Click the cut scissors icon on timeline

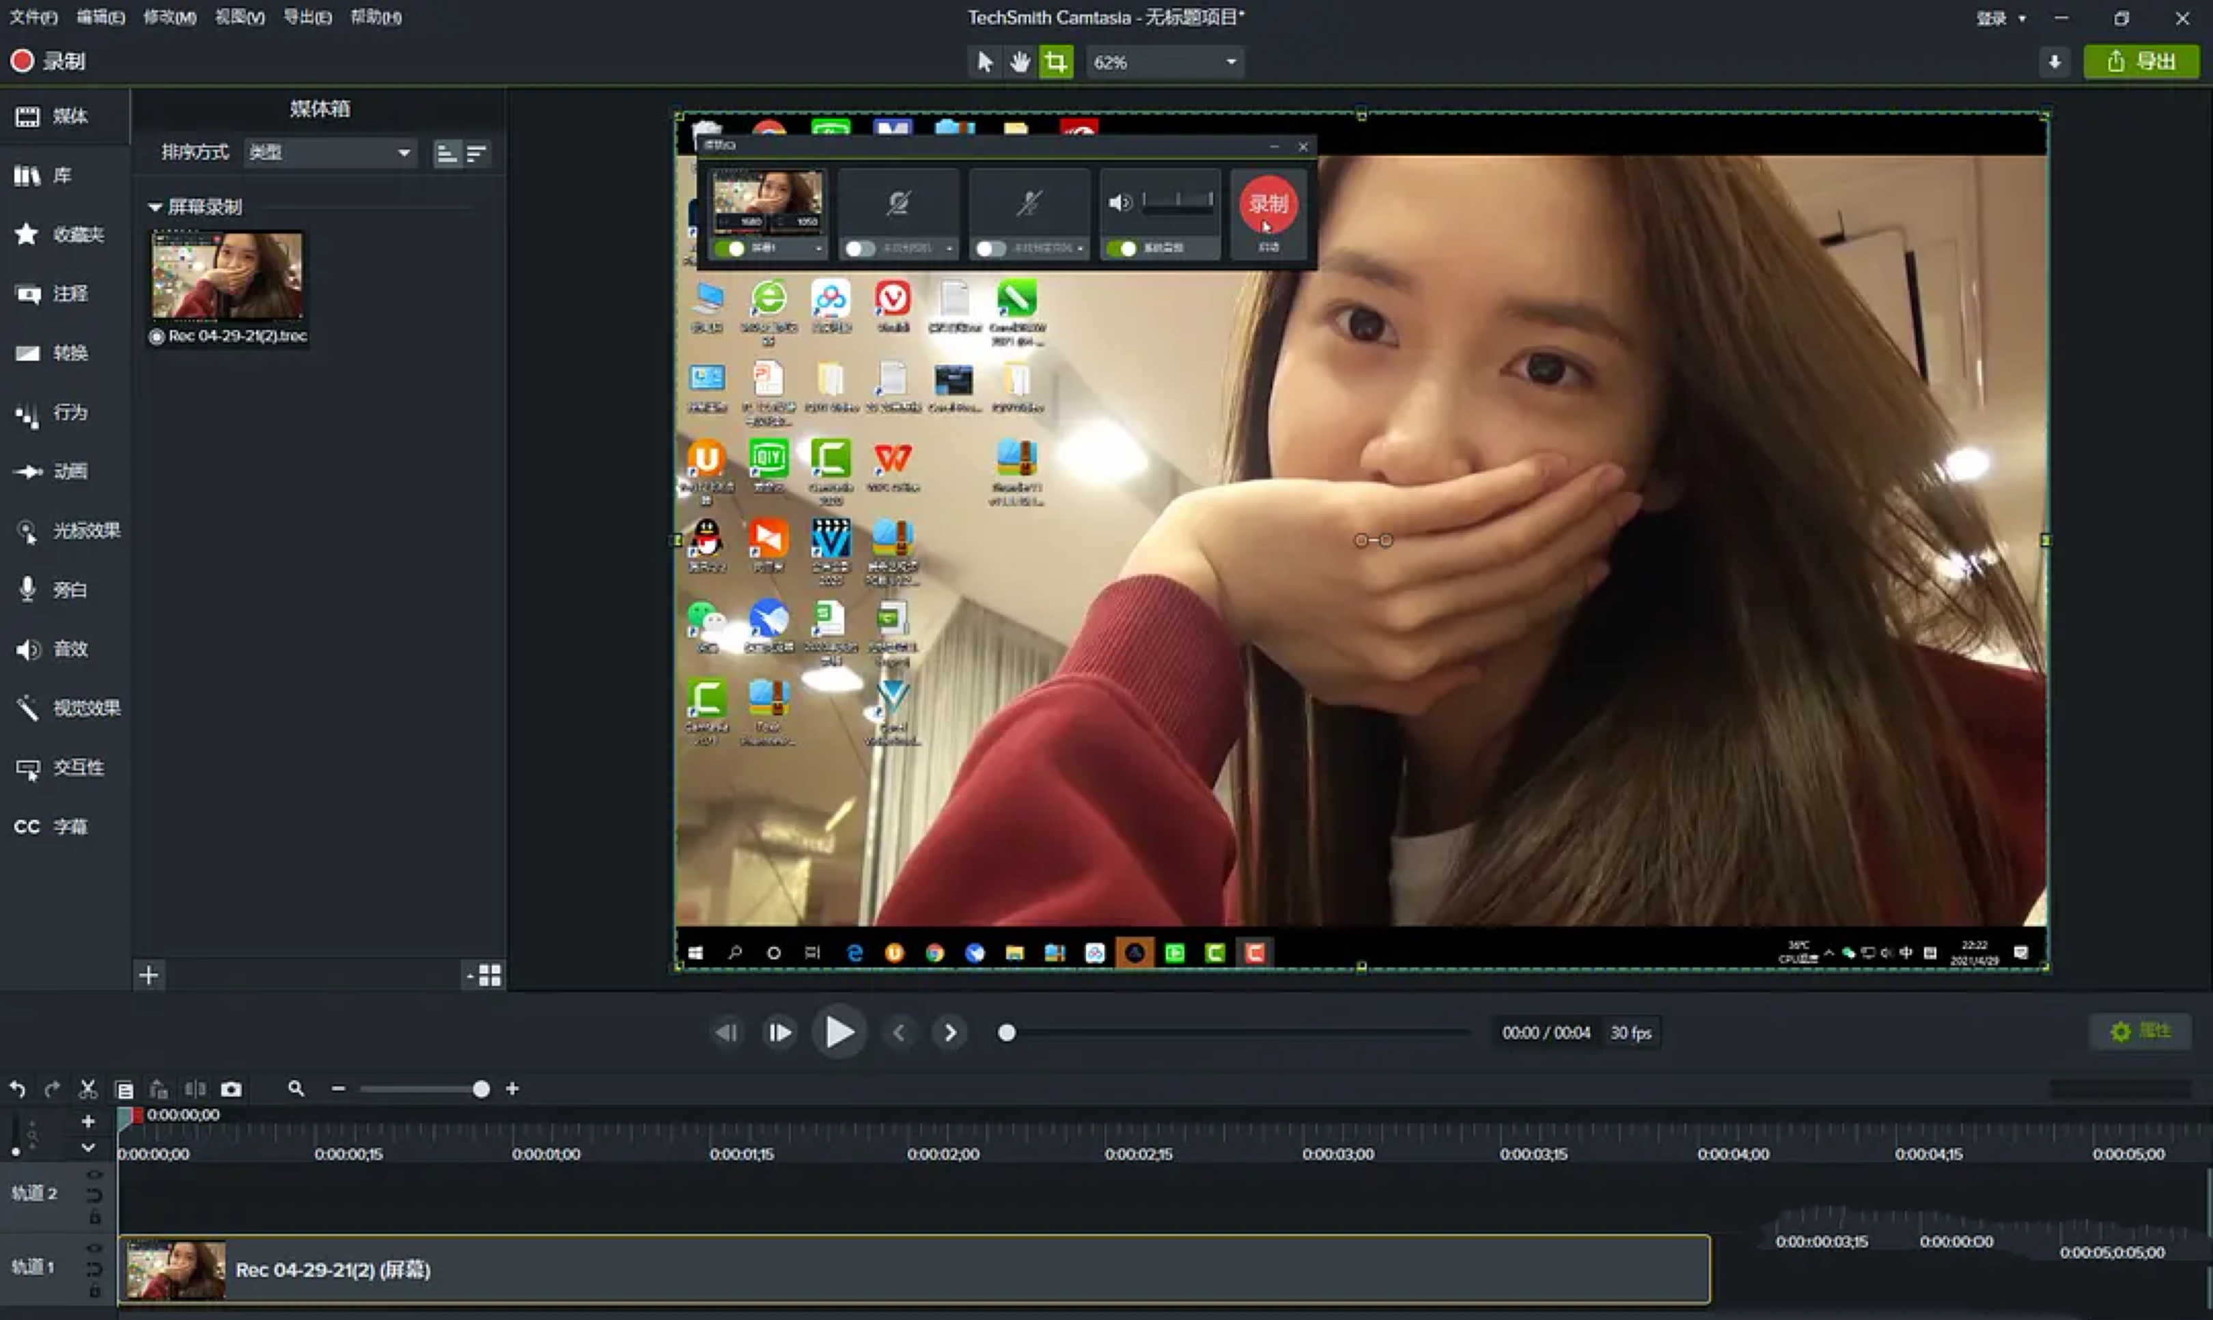click(x=87, y=1089)
